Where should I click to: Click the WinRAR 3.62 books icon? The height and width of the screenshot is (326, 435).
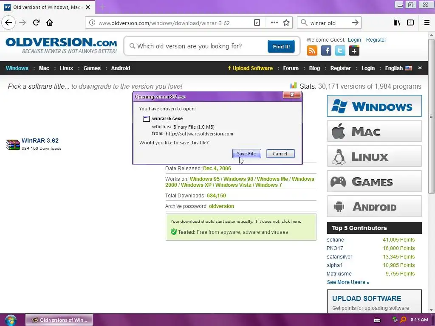tap(13, 144)
